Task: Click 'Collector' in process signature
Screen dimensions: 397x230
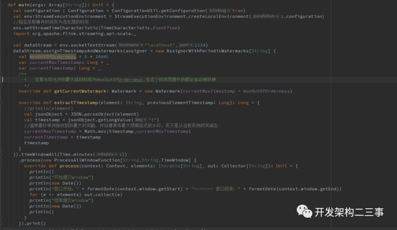Action: (233, 166)
